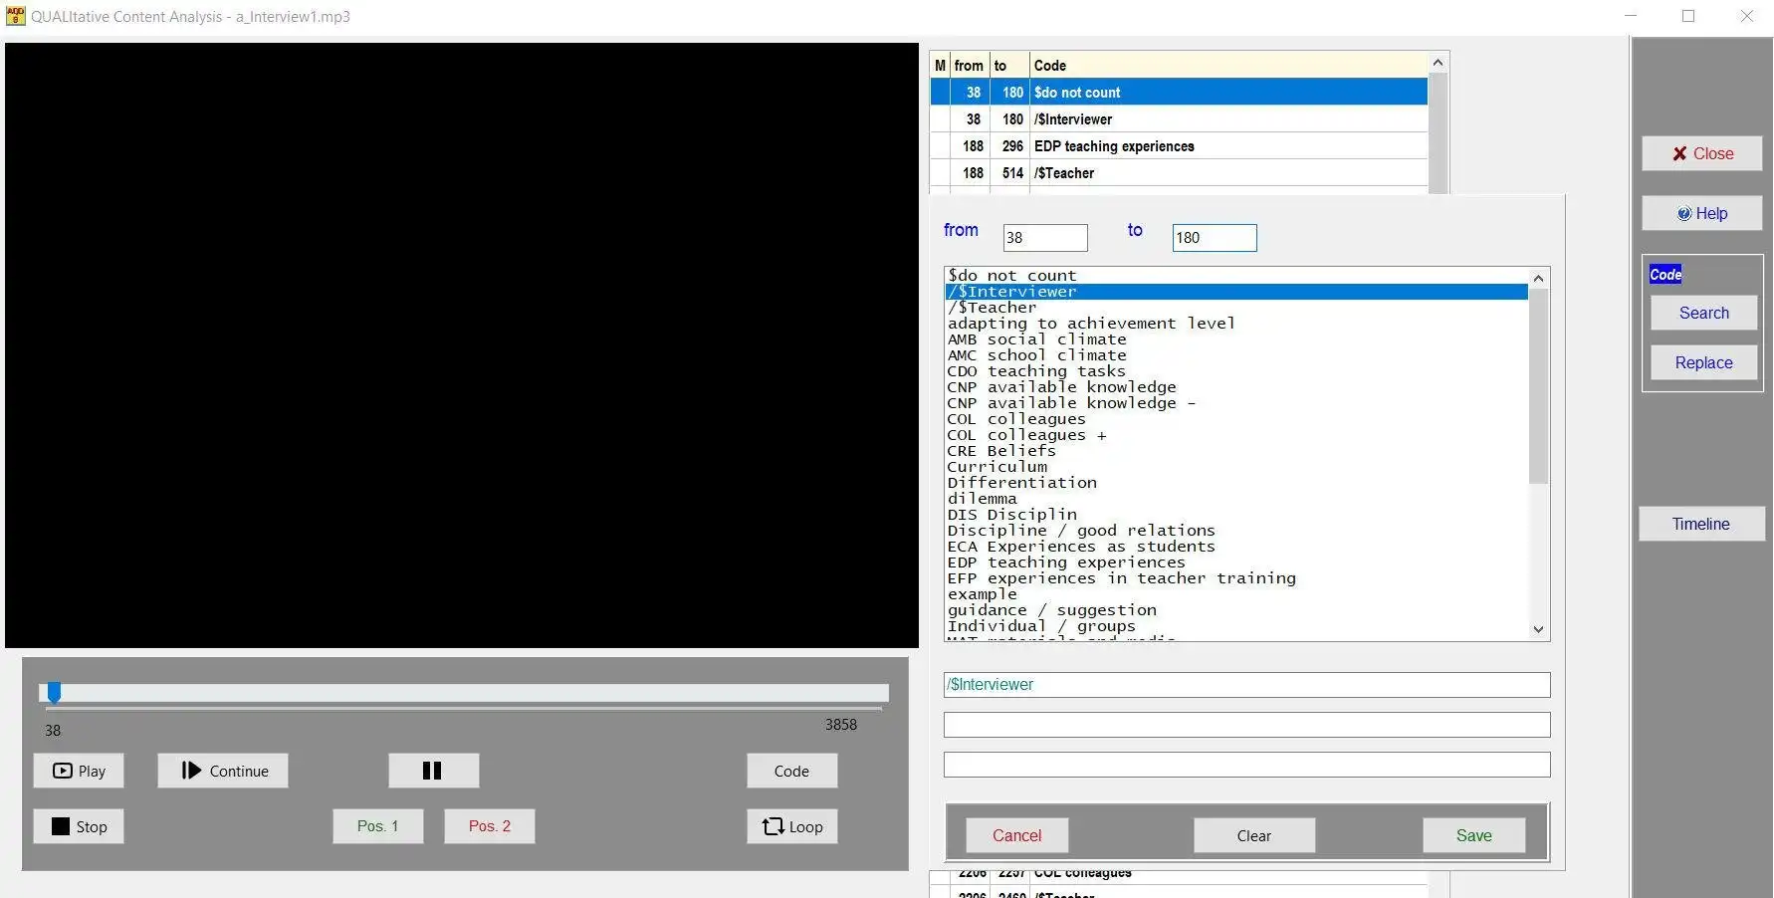The image size is (1774, 898).
Task: Click the code list scrollbar thumb
Action: point(1539,386)
